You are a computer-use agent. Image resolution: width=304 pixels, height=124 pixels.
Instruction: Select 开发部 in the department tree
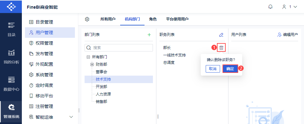click(101, 87)
